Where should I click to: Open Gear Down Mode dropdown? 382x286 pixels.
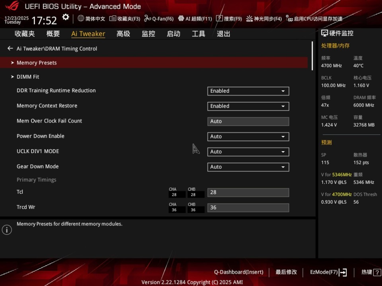[248, 167]
